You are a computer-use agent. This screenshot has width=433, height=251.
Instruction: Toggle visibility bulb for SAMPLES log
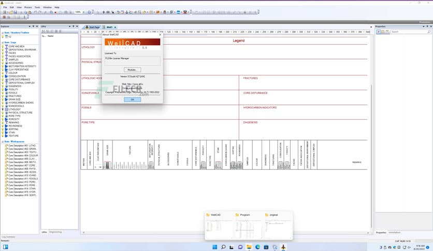point(3,60)
